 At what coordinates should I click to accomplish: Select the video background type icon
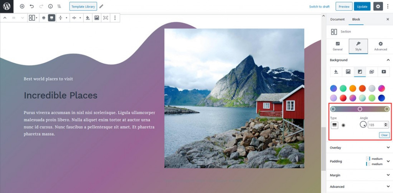[x=384, y=72]
